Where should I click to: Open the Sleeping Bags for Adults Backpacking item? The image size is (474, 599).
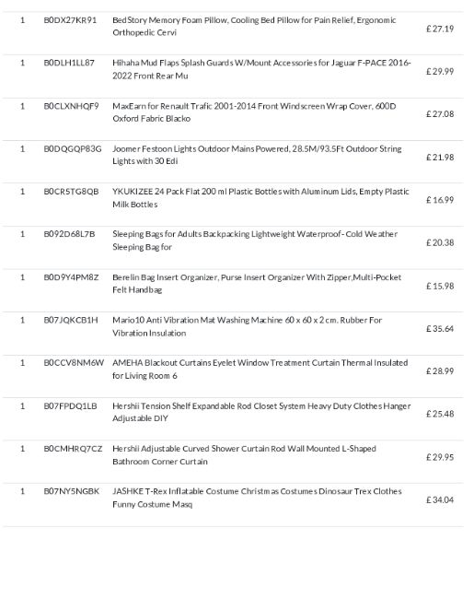point(255,241)
